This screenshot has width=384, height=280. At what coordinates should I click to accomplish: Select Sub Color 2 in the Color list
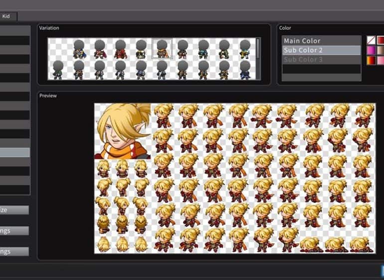click(321, 50)
